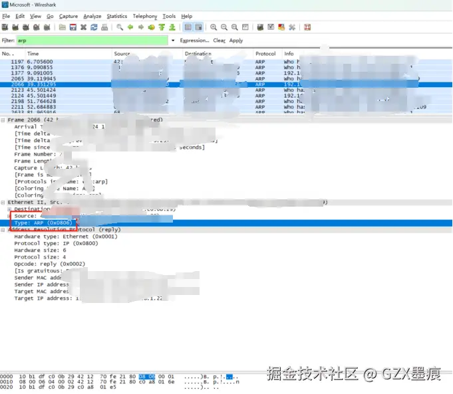Collapse the Frame 2066 tree node
This screenshot has width=453, height=394.
tap(3, 120)
